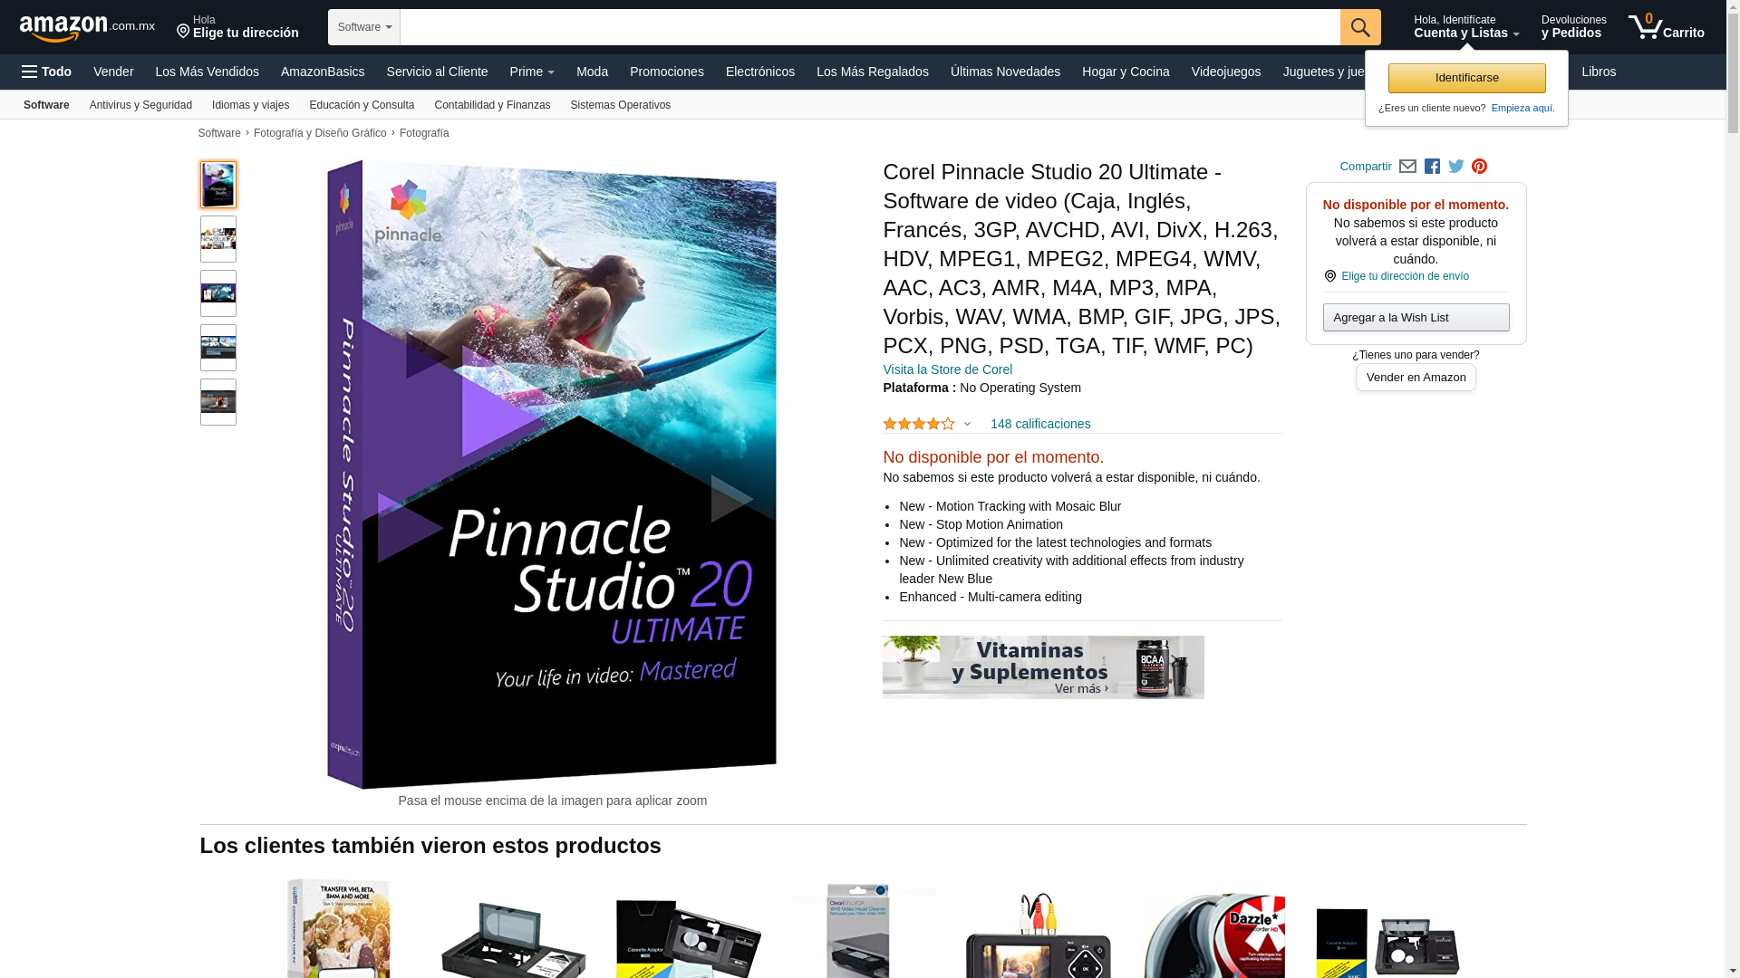This screenshot has height=978, width=1740.
Task: Open the Visita la Store de Corel link
Action: point(947,369)
